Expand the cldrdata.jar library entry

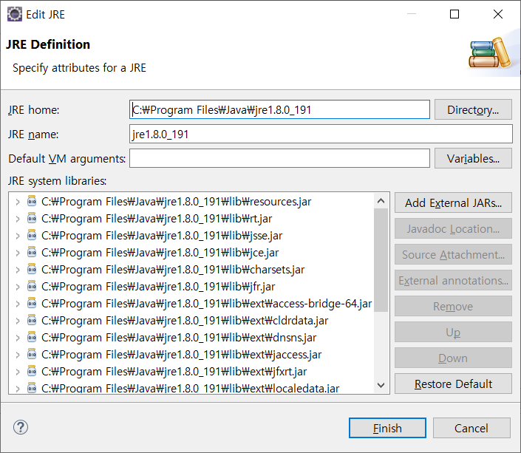[x=18, y=321]
